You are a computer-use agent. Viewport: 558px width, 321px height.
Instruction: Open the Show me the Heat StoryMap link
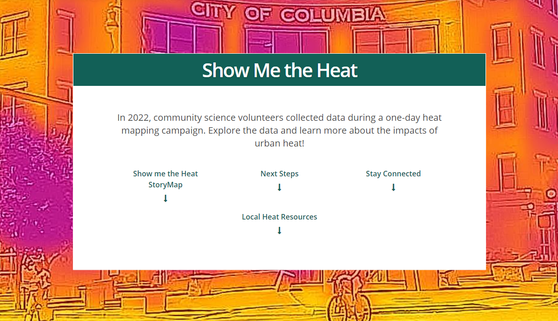pos(166,179)
